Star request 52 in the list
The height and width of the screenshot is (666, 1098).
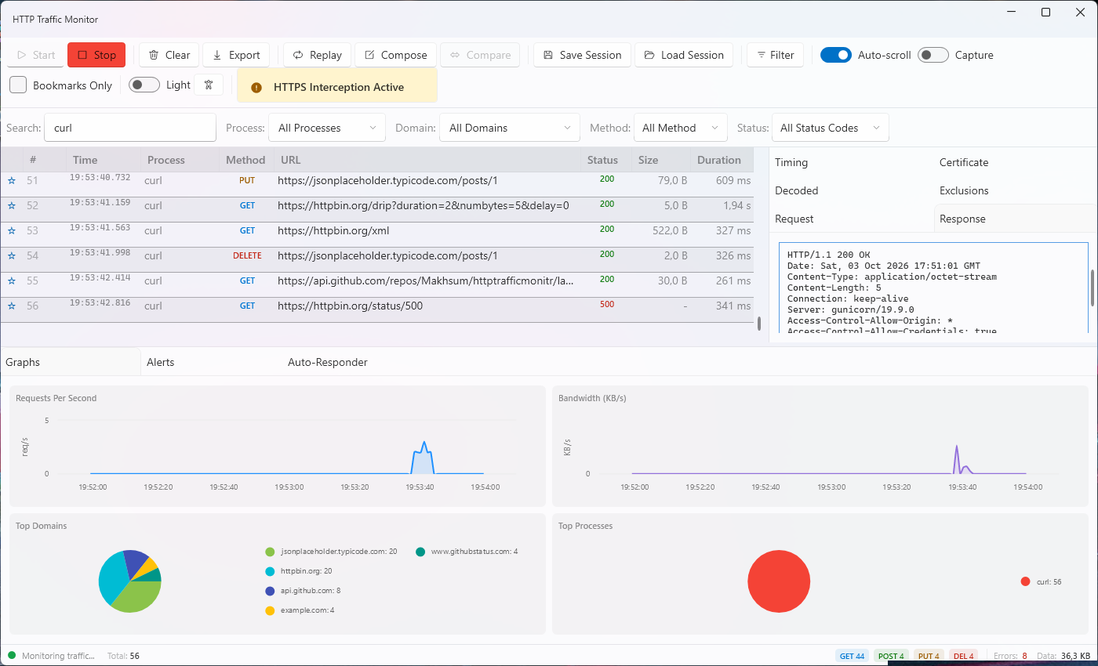click(12, 205)
